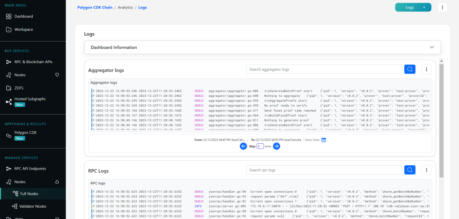Open Aggregator logs three-dot options menu
The width and height of the screenshot is (459, 219).
pyautogui.click(x=426, y=69)
